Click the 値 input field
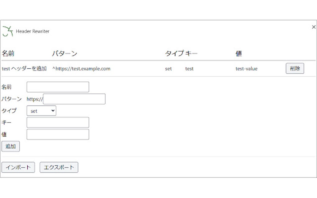This screenshot has height=198, width=317. coord(58,134)
